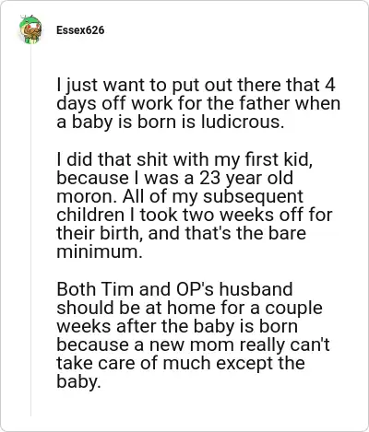369x432 pixels.
Task: Visit the Essex626 username profile link
Action: coord(80,30)
